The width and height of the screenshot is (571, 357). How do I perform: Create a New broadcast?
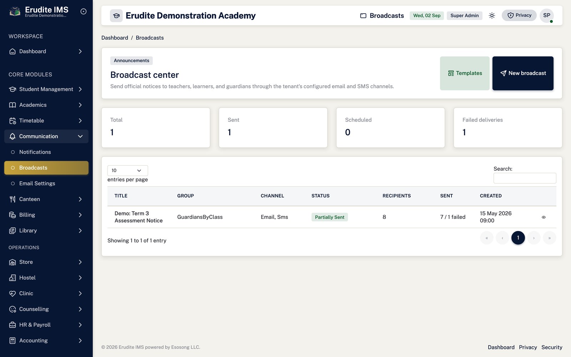523,73
